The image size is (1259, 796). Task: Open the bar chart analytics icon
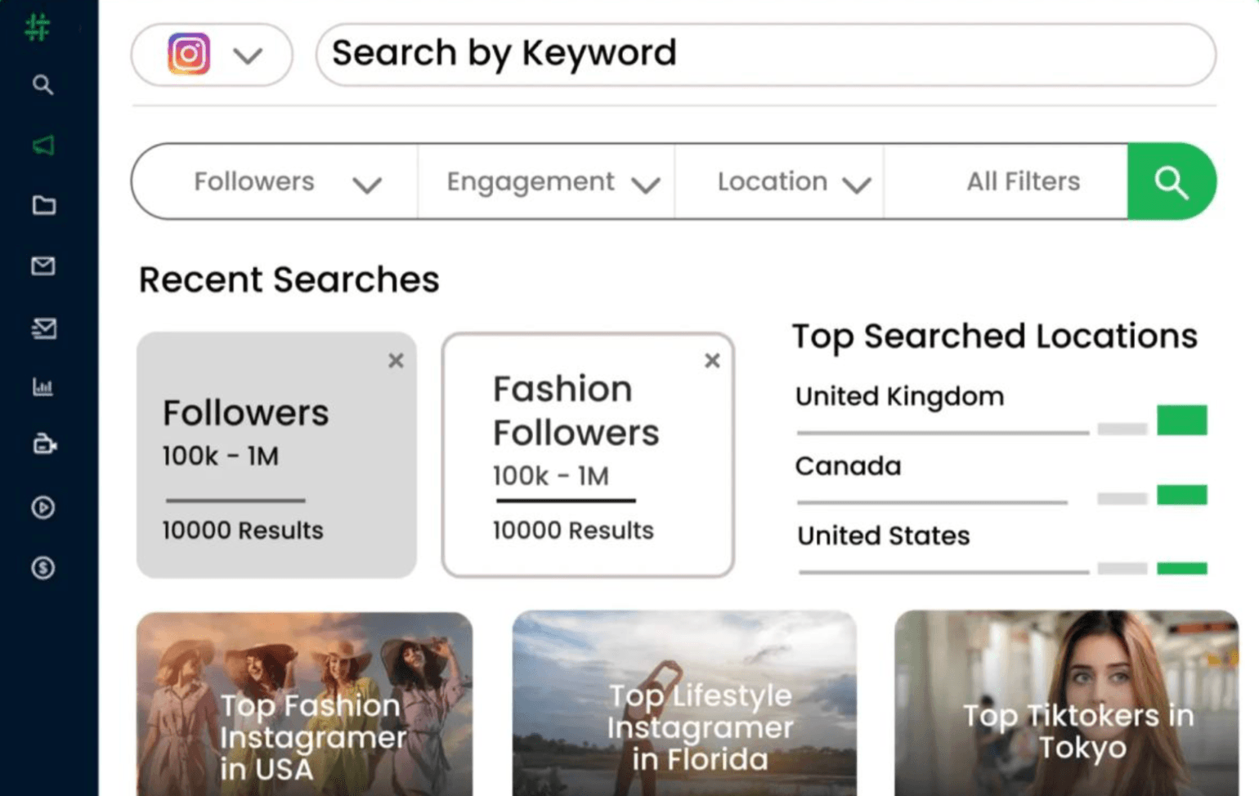click(x=43, y=387)
